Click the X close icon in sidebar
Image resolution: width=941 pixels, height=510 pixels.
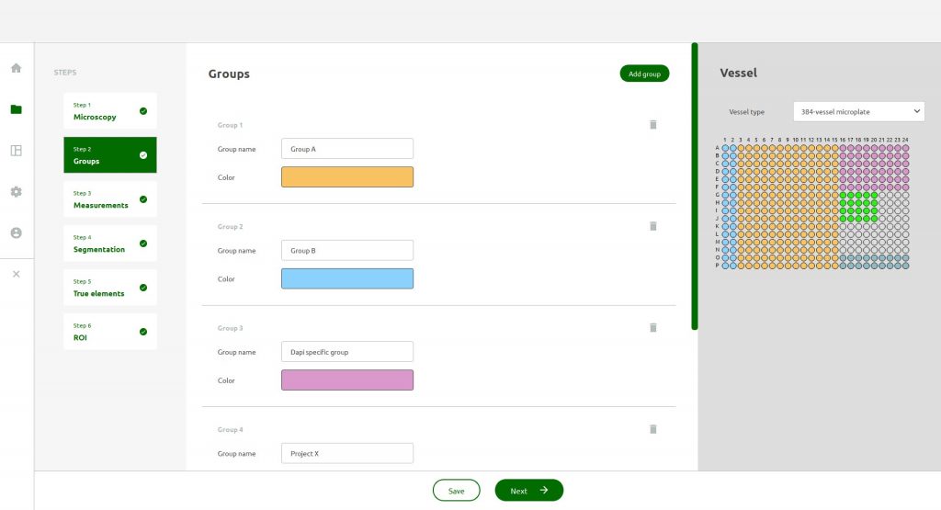(16, 274)
